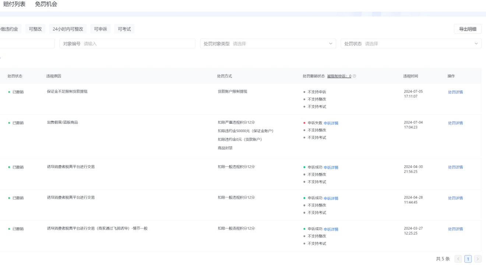Open 处罚详情 for the 2024-03-27 violation
Screen dimensions: 486x265
coord(455,229)
